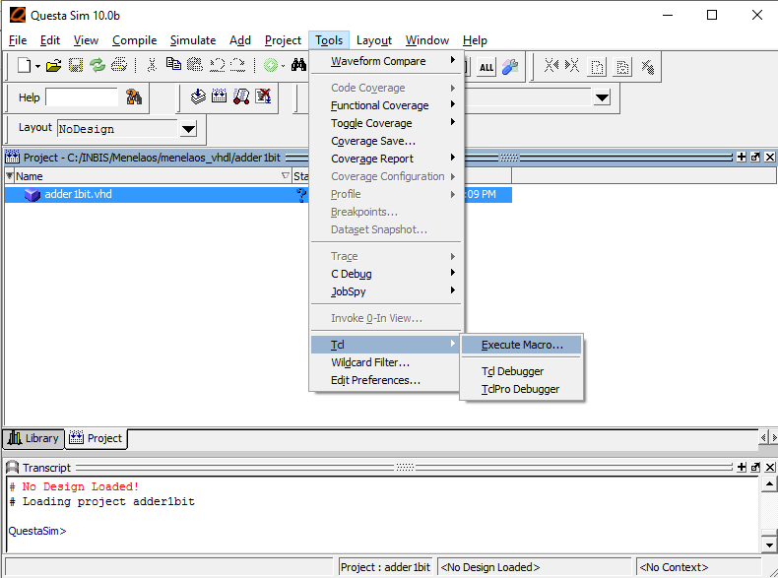The height and width of the screenshot is (578, 778).
Task: Switch to the Library tab
Action: pos(33,438)
